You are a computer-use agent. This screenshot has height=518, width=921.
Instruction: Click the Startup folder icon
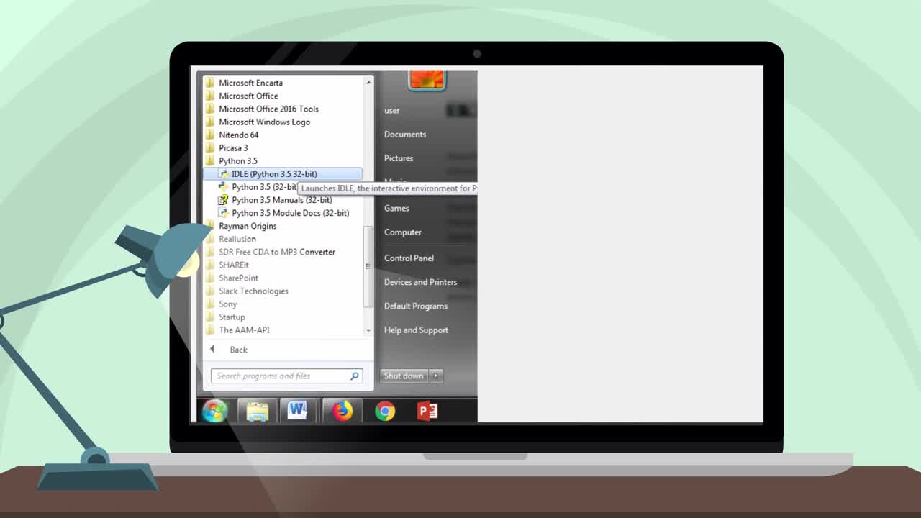click(210, 317)
